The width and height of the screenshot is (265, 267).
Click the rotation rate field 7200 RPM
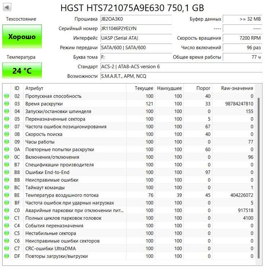point(243,38)
